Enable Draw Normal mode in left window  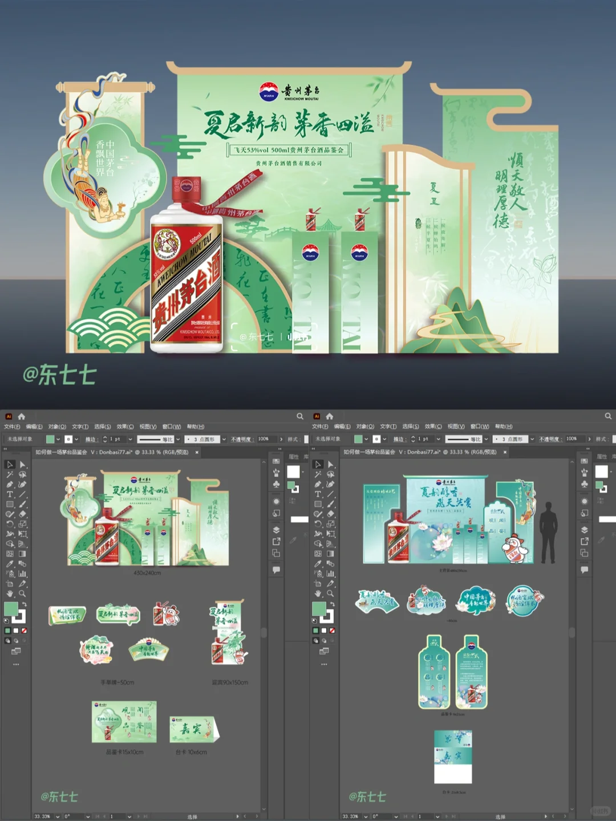click(x=8, y=640)
